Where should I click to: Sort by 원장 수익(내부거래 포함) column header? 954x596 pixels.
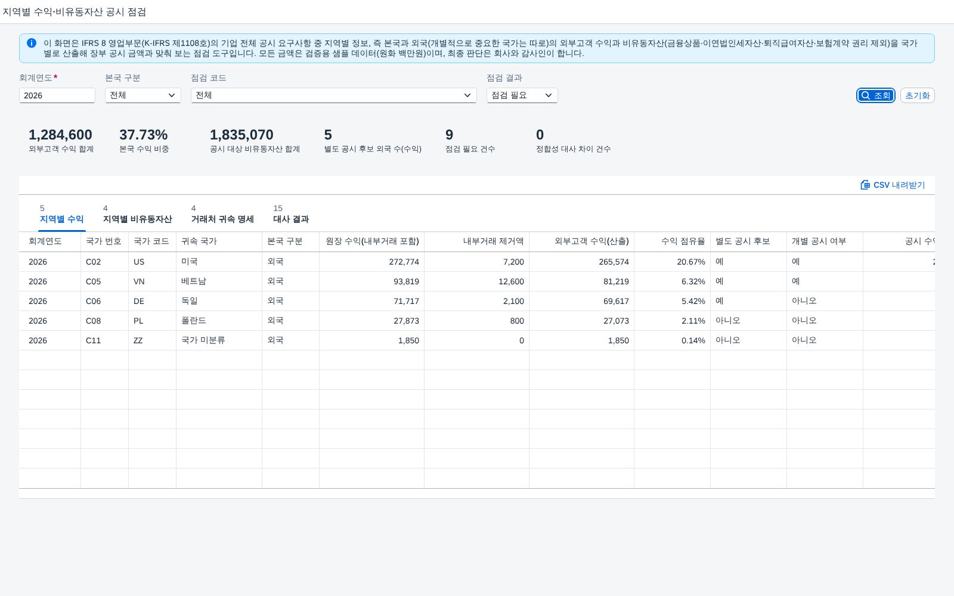point(372,241)
